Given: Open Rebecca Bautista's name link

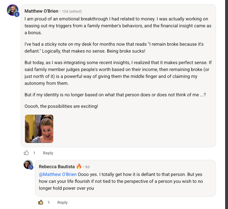Looking at the screenshot, I should tap(57, 167).
